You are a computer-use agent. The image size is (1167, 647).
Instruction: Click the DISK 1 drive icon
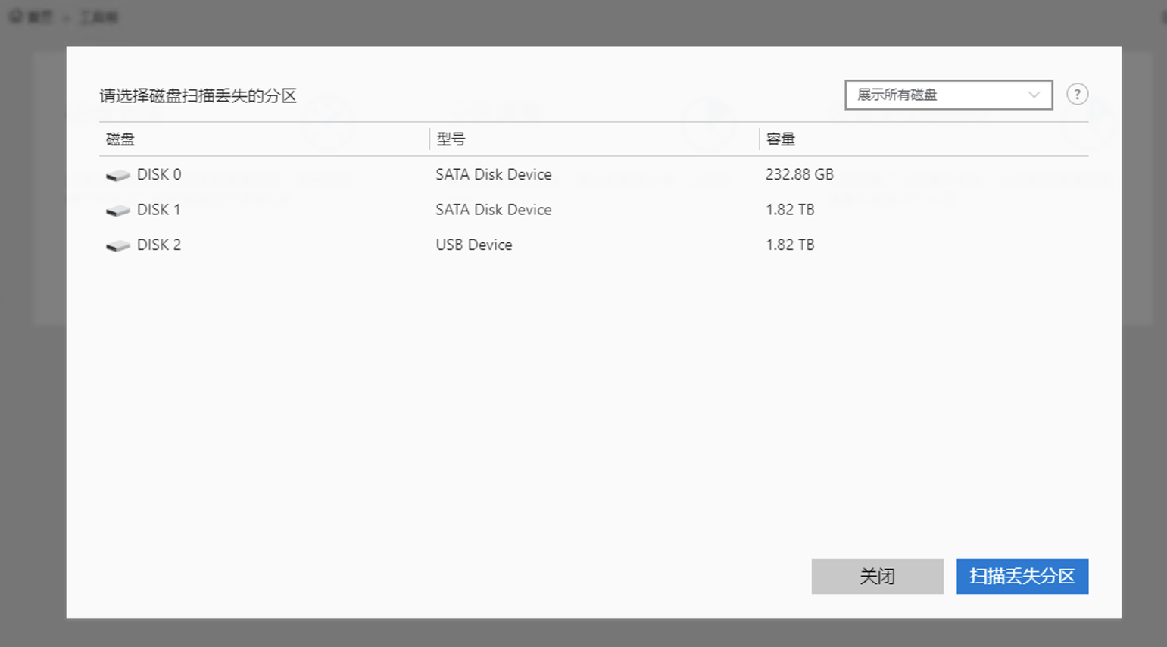[118, 211]
